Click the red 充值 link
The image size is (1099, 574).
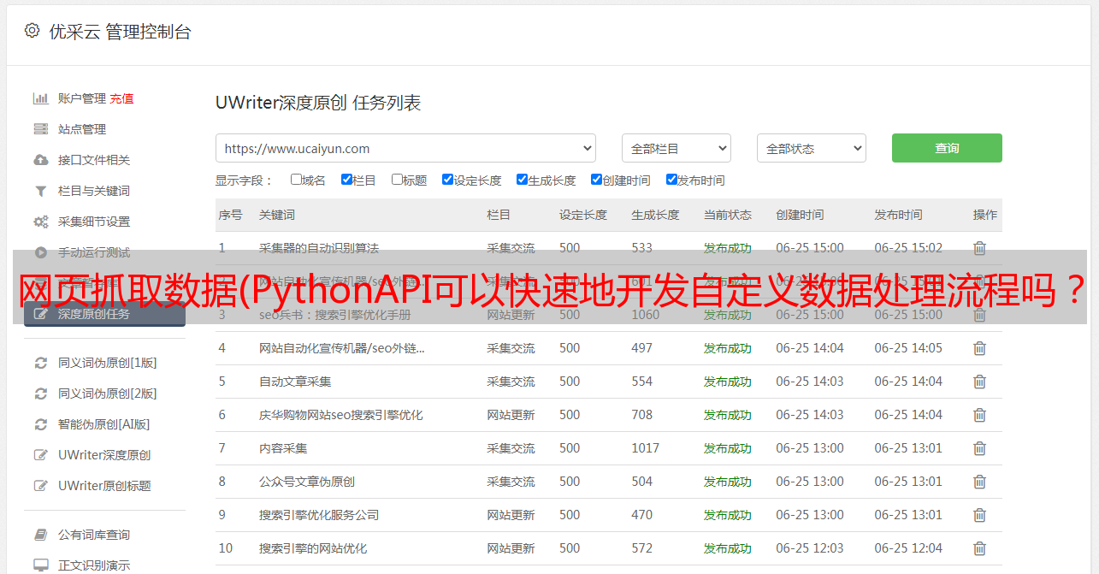(121, 98)
